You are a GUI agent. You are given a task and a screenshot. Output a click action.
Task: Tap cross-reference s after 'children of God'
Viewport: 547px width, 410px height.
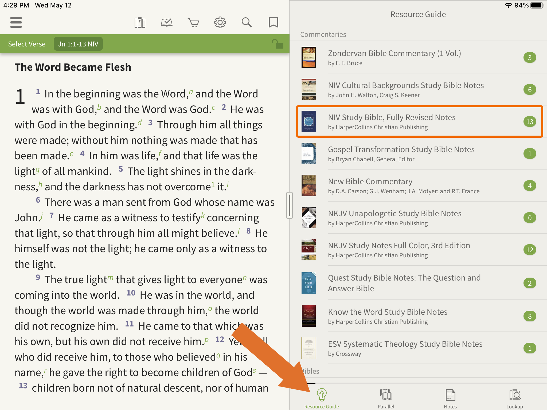point(254,370)
